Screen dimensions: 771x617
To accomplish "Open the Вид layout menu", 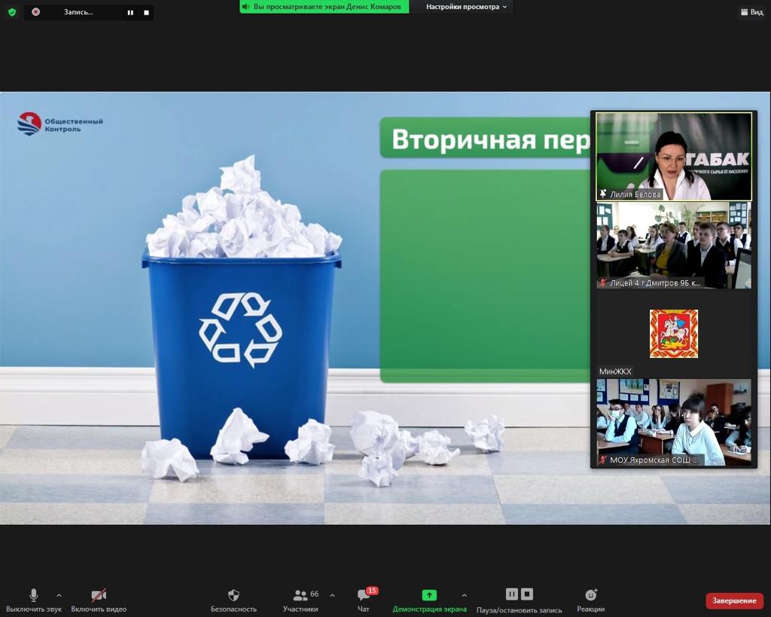I will coord(751,12).
